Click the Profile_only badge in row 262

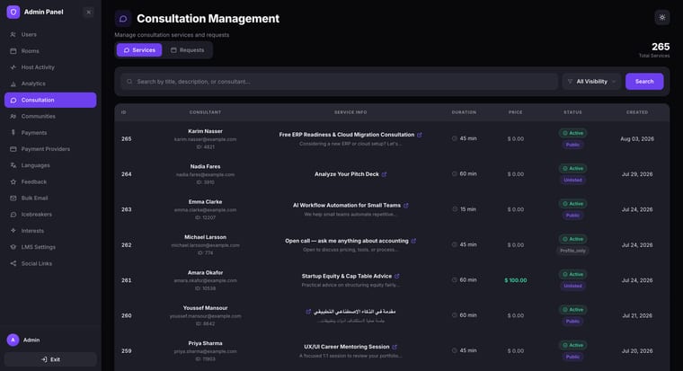pyautogui.click(x=572, y=251)
